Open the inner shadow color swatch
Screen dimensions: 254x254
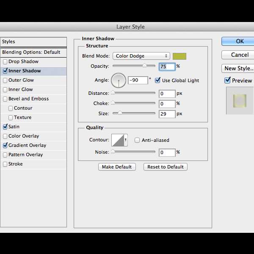click(x=179, y=56)
